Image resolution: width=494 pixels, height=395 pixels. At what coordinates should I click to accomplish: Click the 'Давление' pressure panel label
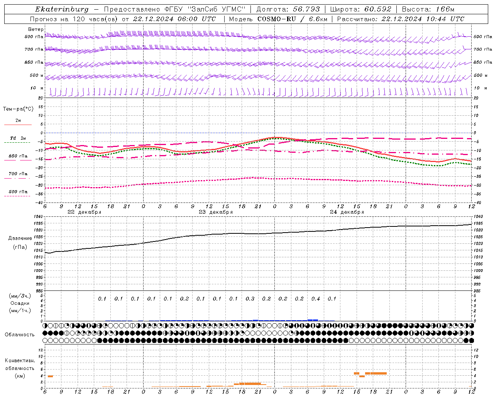click(20, 238)
